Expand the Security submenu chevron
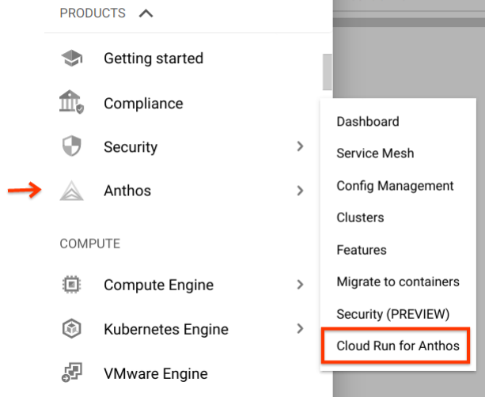Image resolution: width=485 pixels, height=397 pixels. (x=300, y=146)
